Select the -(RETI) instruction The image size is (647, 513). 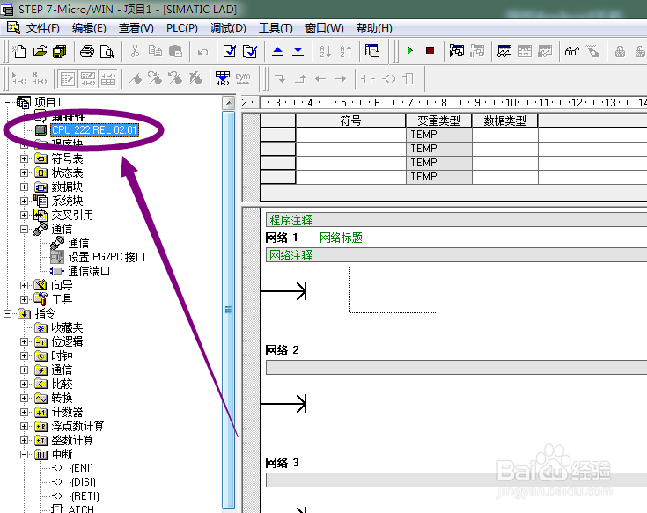pyautogui.click(x=85, y=496)
